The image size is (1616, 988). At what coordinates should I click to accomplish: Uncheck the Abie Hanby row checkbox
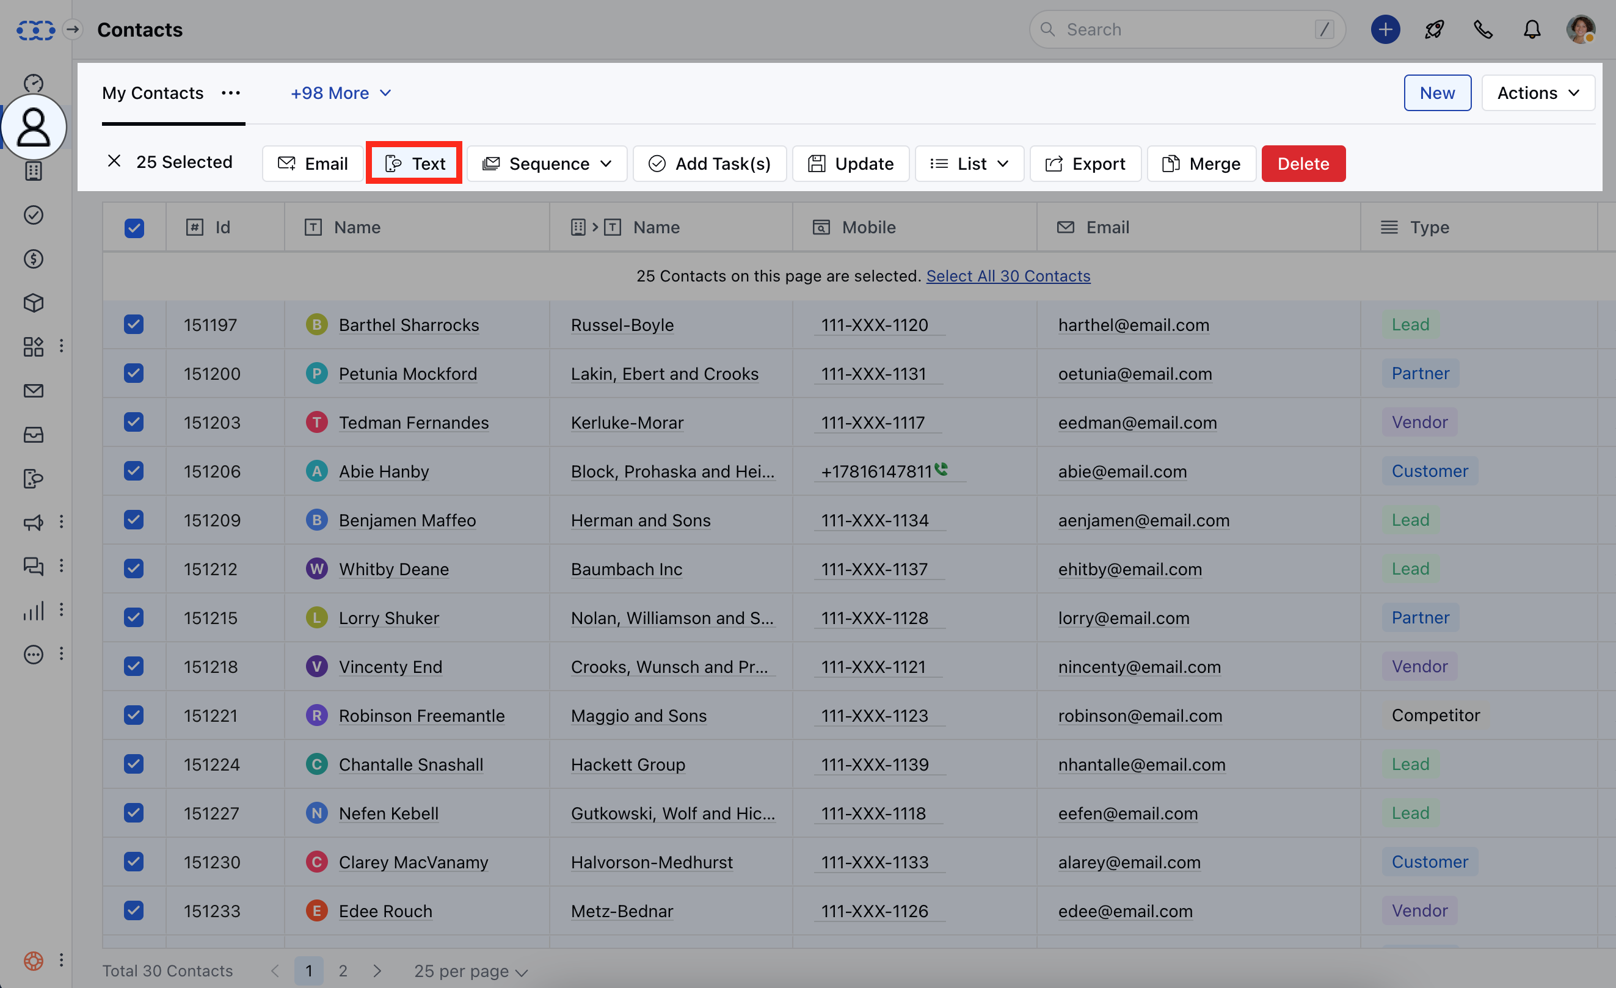click(x=134, y=471)
